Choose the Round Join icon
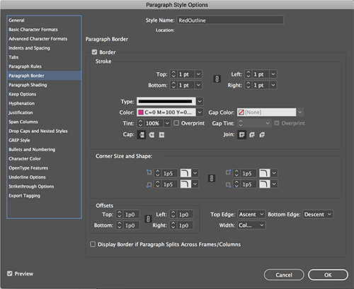This screenshot has width=354, height=289. (x=252, y=135)
